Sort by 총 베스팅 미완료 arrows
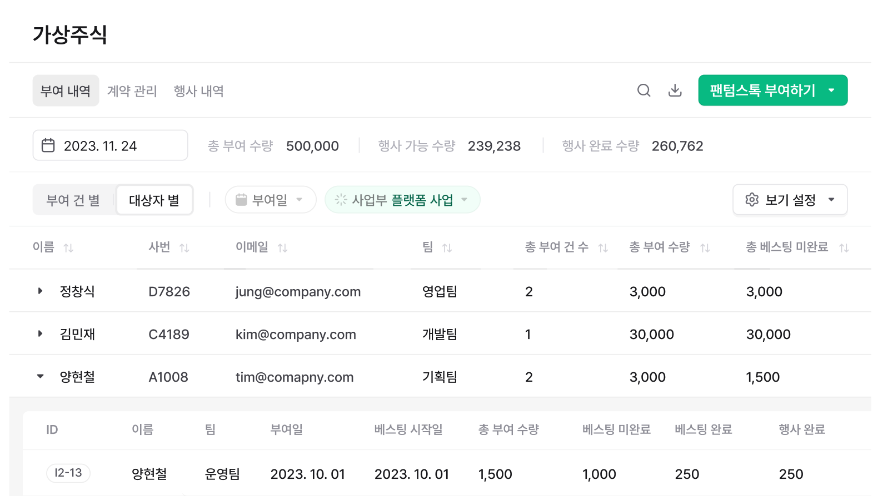Screen dimensions: 878x496 (x=844, y=248)
